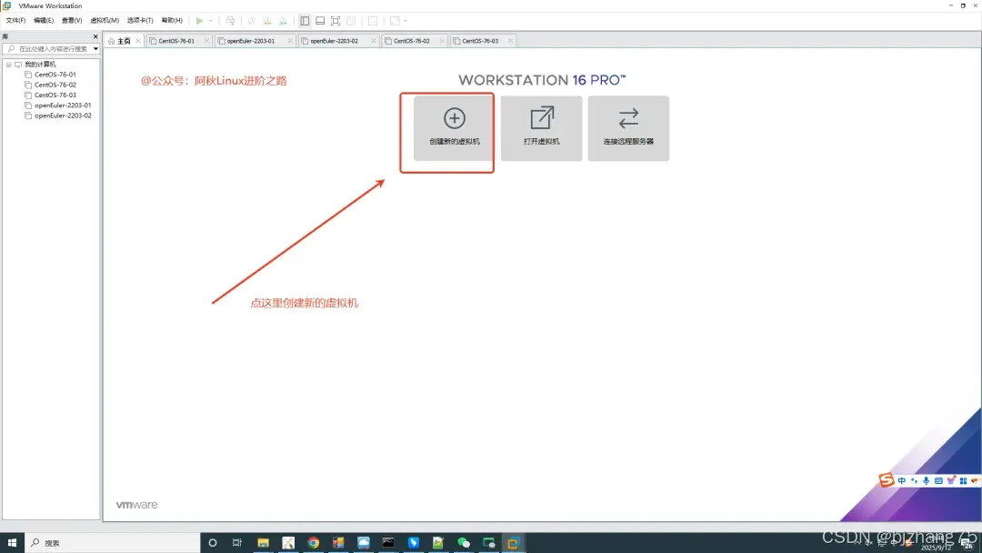Click the snapshot manager toolbar icon
982x553 pixels.
(283, 21)
